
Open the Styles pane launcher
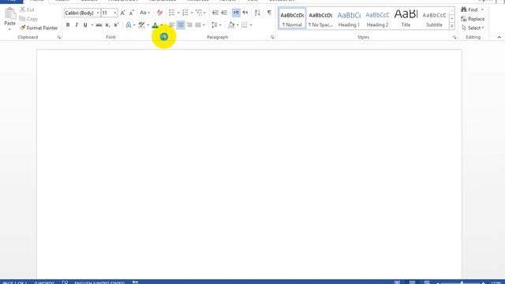tap(454, 37)
